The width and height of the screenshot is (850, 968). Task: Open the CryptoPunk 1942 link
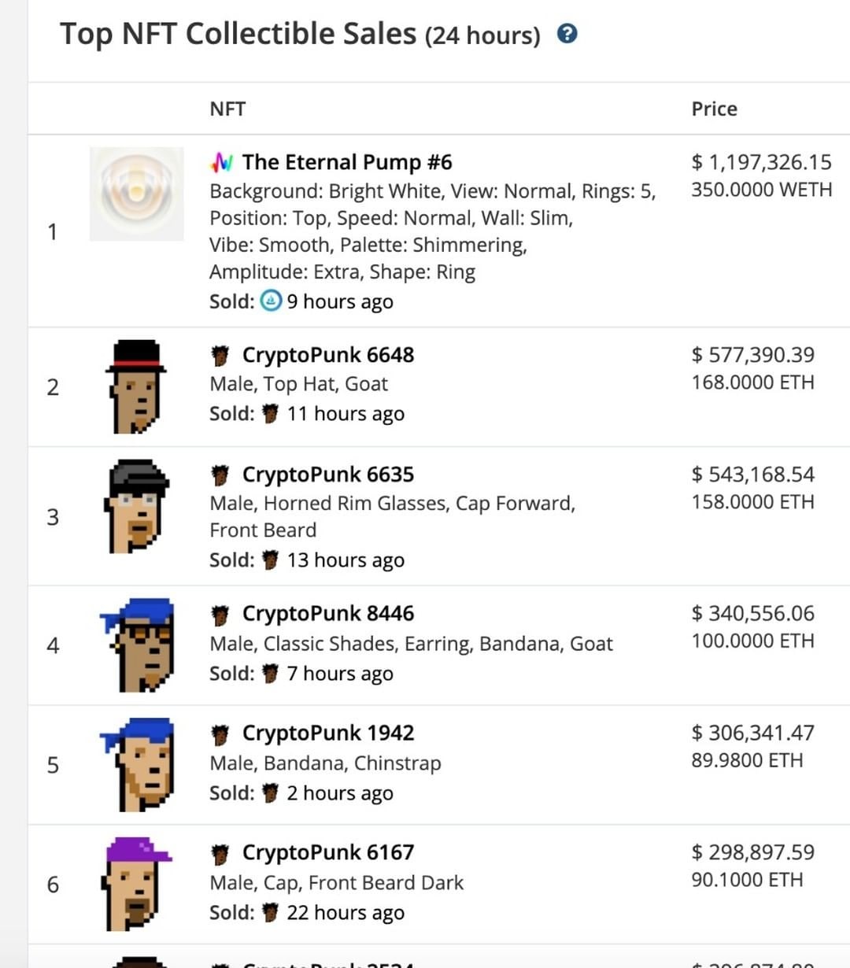[328, 733]
